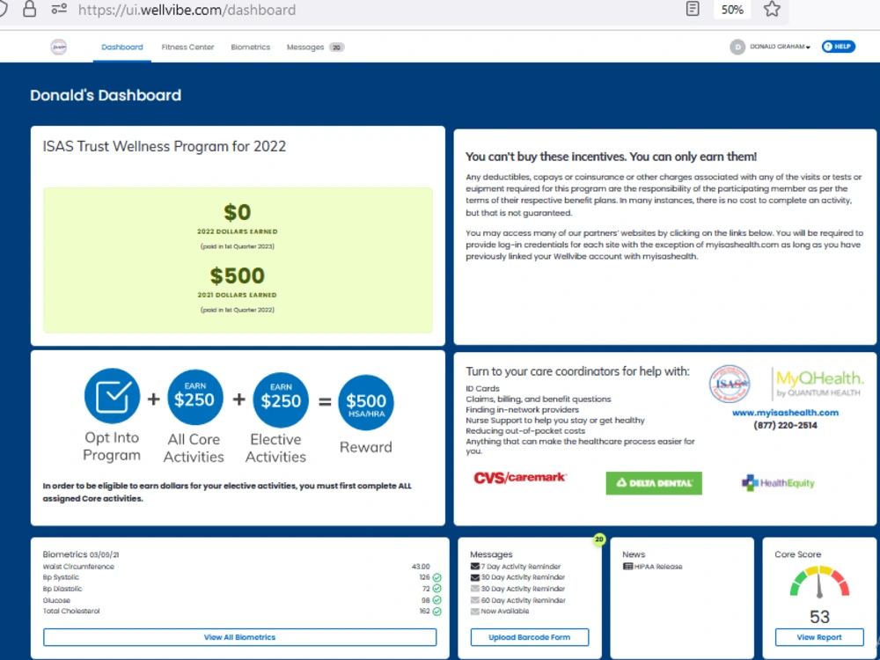
Task: Click the green 20 badge on Messages card
Action: pyautogui.click(x=598, y=539)
